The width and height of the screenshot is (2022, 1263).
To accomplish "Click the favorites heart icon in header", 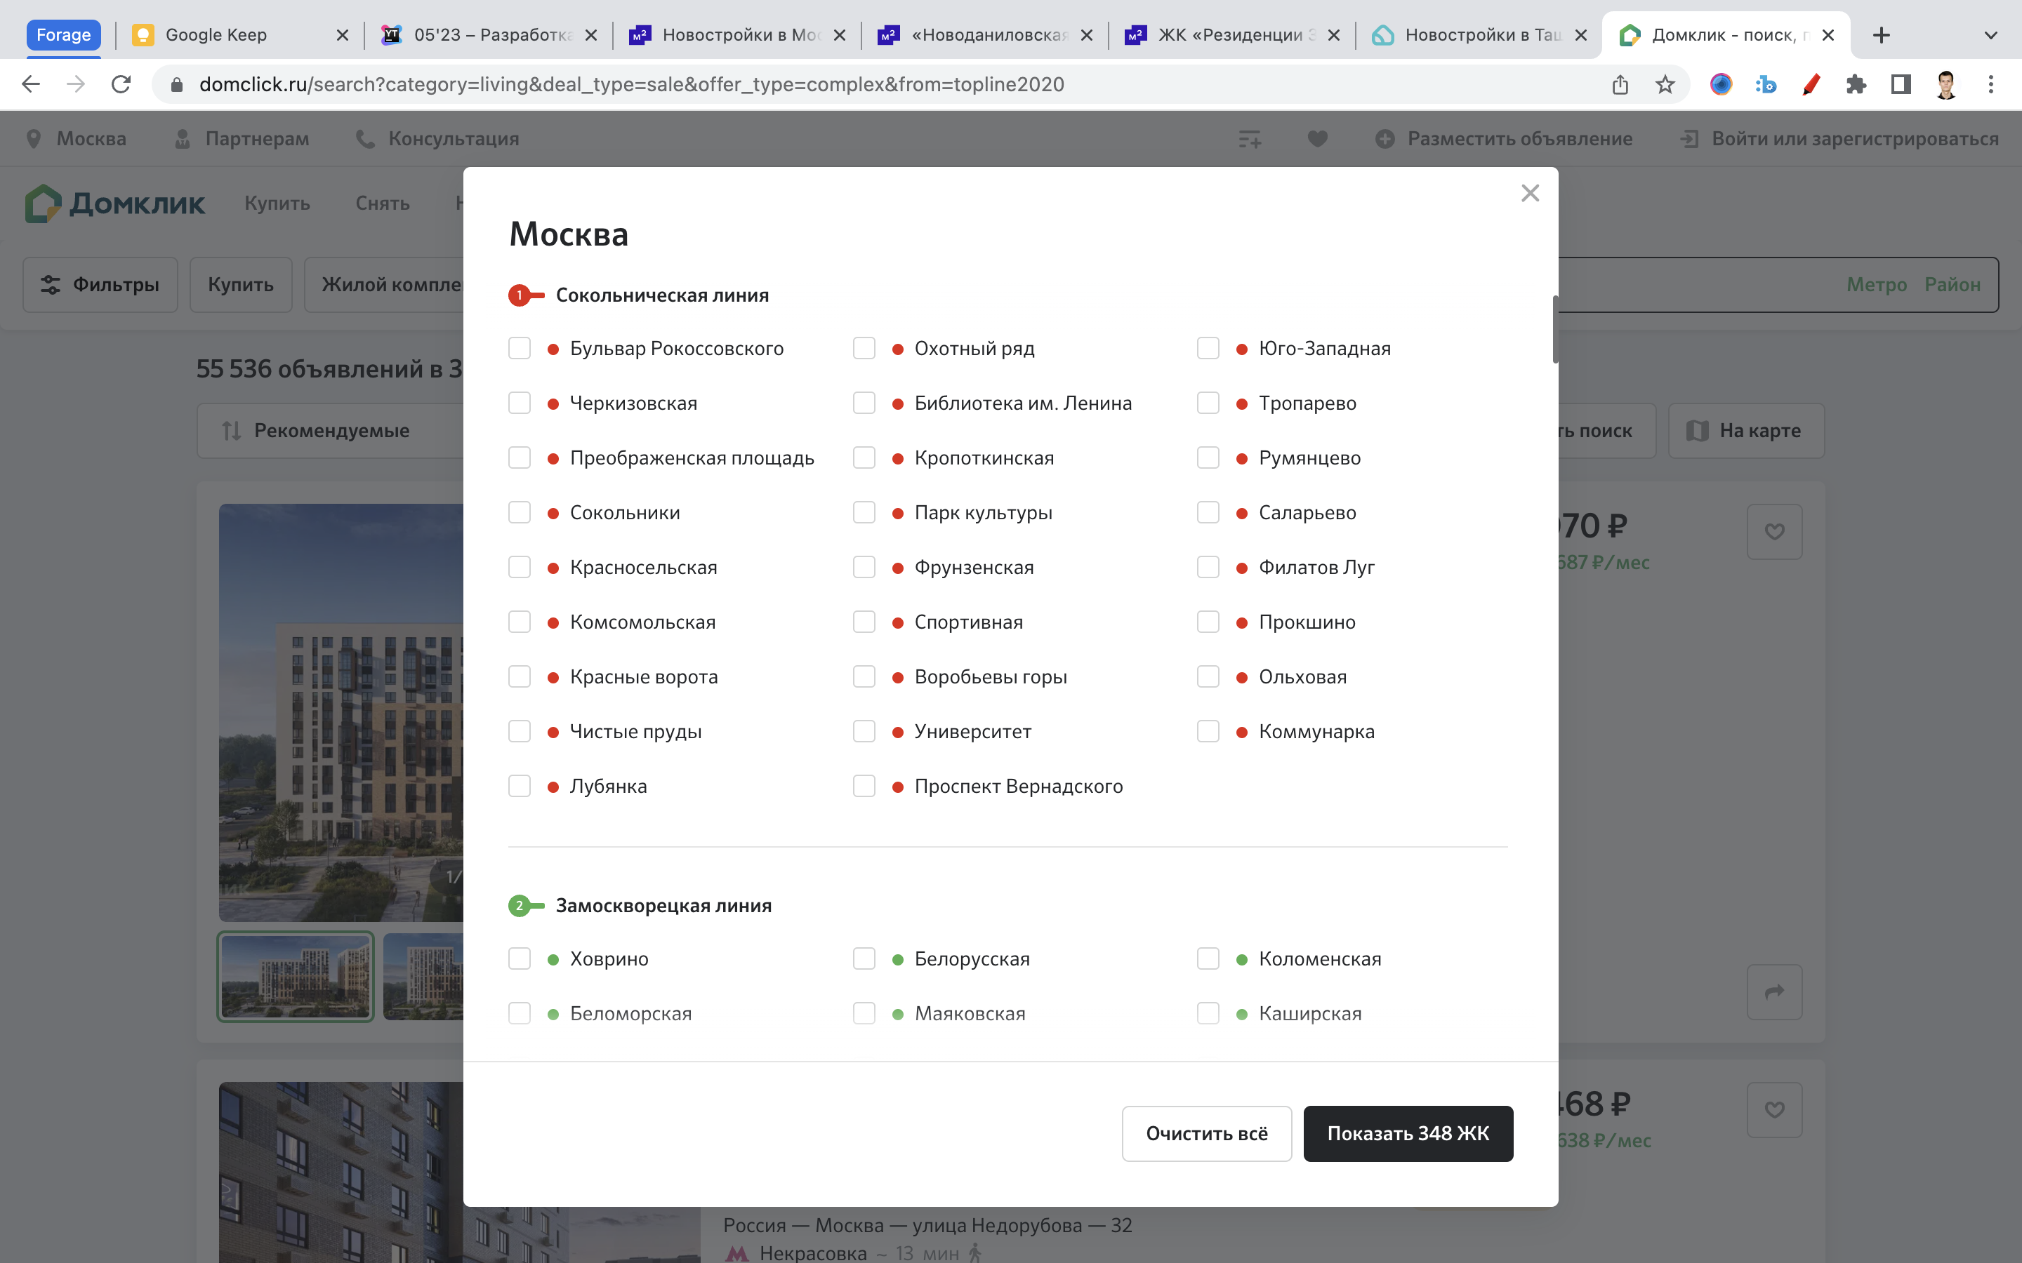I will point(1317,139).
